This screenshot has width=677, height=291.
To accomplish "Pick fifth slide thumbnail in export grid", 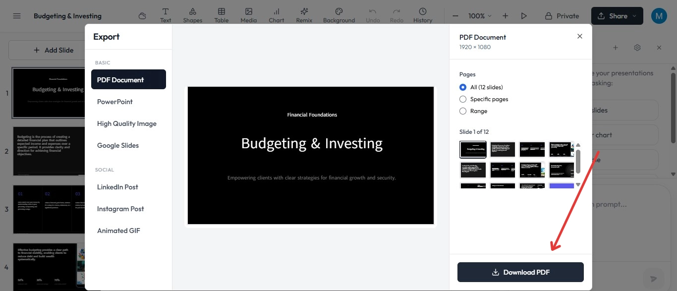I will pyautogui.click(x=473, y=170).
